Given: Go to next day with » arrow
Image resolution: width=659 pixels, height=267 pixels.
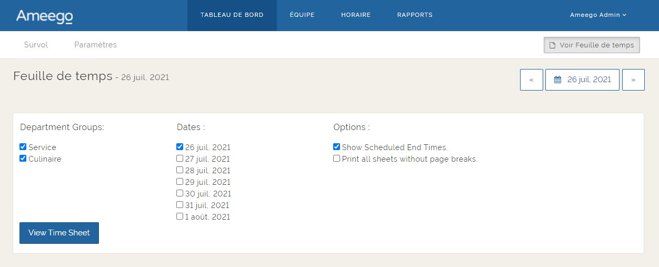Looking at the screenshot, I should (633, 80).
